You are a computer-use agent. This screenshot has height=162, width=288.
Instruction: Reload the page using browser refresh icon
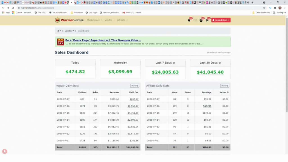pyautogui.click(x=13, y=8)
